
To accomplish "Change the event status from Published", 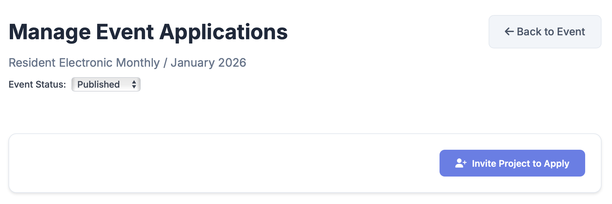I will pos(106,84).
